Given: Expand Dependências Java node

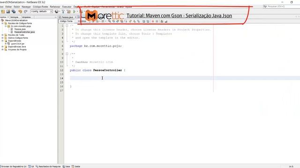Looking at the screenshot, I should 2,47.
